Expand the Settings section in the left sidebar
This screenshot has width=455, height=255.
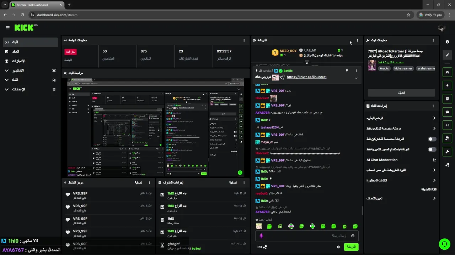6,90
